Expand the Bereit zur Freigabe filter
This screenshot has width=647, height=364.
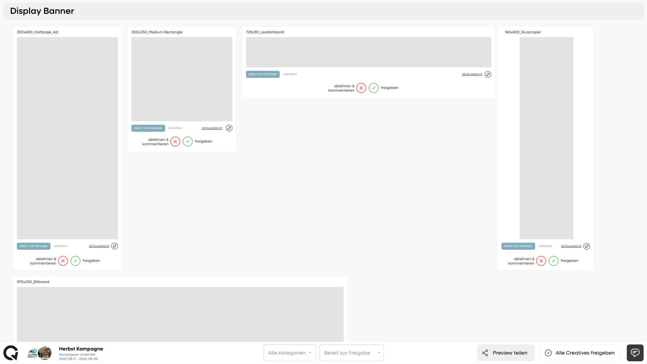[x=351, y=353]
